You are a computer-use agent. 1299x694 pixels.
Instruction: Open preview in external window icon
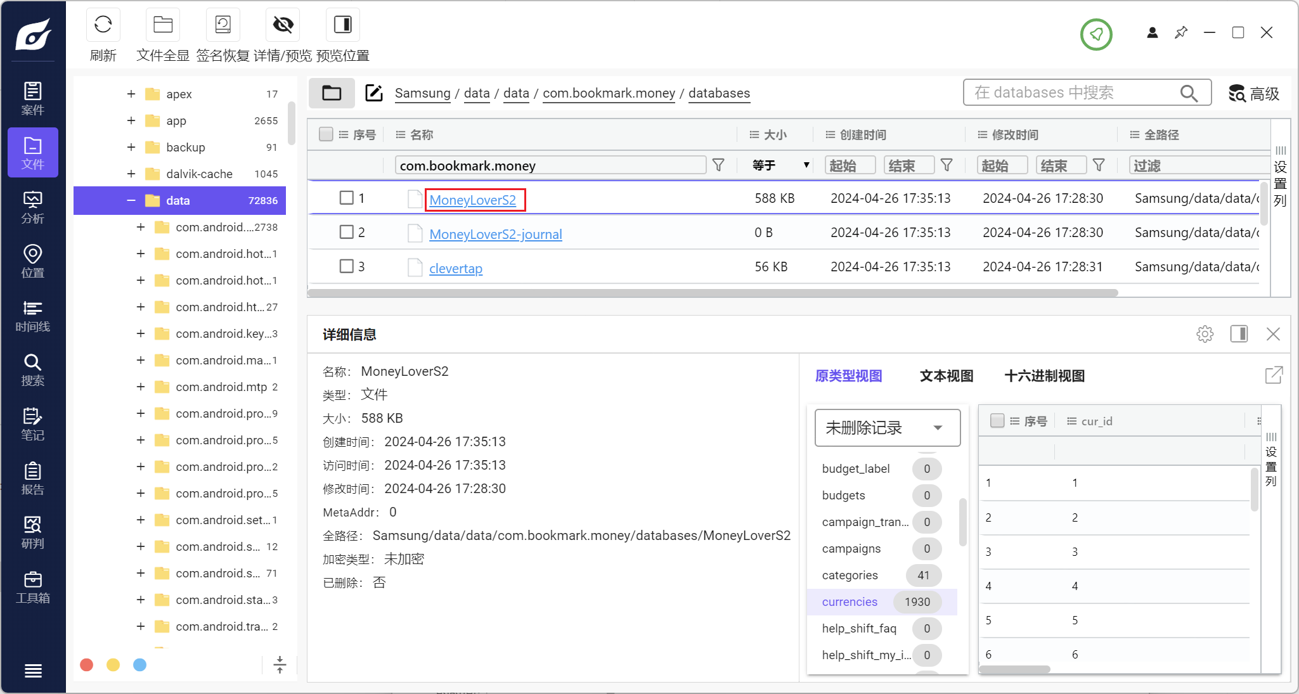tap(1274, 375)
